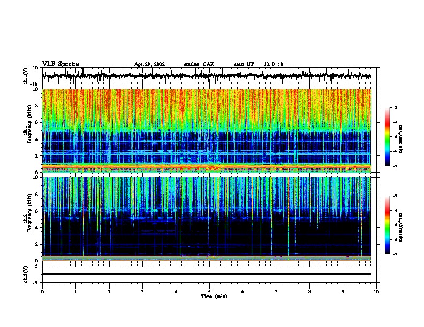The height and width of the screenshot is (327, 424).
Task: Click time axis tick label "6"
Action: point(243,292)
